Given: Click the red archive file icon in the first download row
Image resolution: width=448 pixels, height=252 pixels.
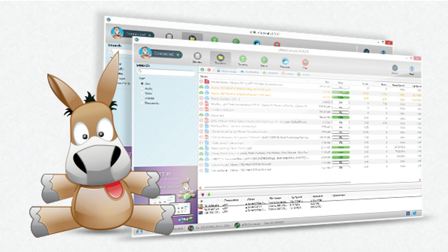Looking at the screenshot, I should click(207, 82).
